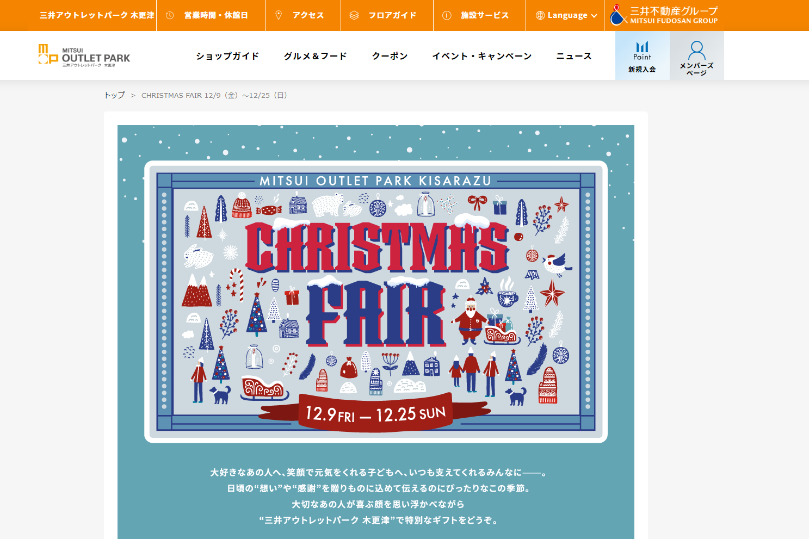The width and height of the screenshot is (809, 539).
Task: Click the Mitsui Point bar chart icon
Action: coord(643,47)
